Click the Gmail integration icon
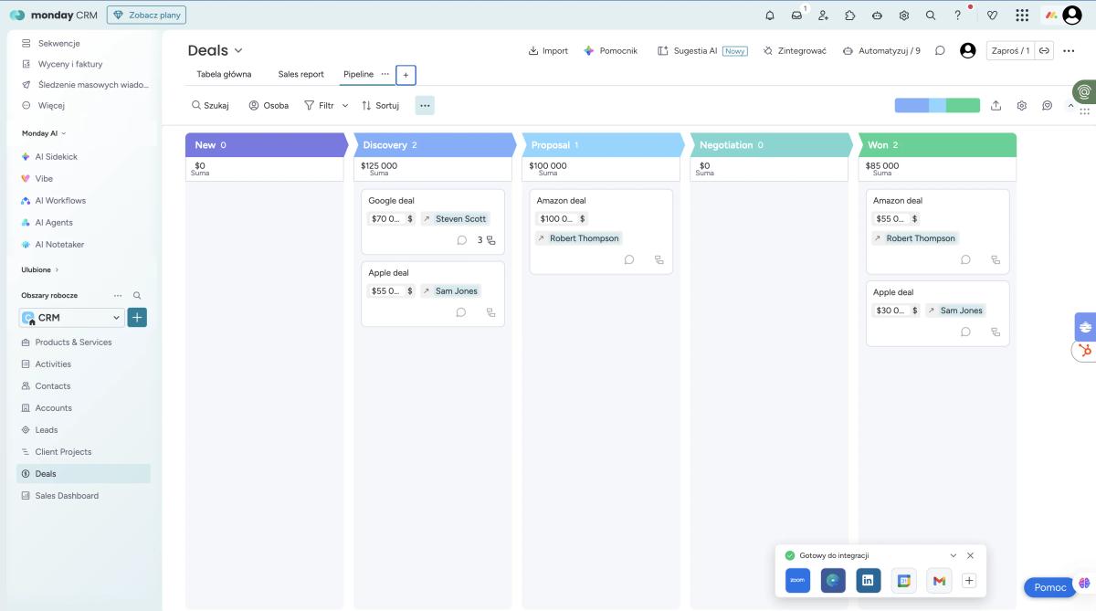1096x611 pixels. click(x=940, y=580)
